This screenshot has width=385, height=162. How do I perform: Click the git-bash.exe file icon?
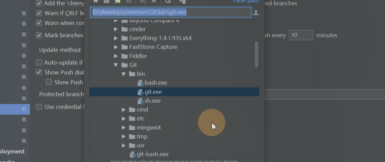pos(133,154)
